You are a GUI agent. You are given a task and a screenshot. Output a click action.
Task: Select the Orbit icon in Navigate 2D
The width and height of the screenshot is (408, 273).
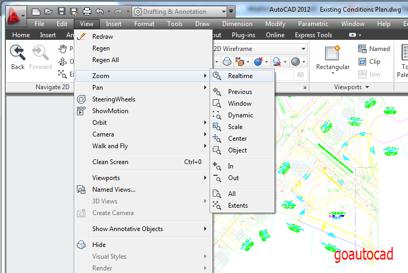point(63,62)
